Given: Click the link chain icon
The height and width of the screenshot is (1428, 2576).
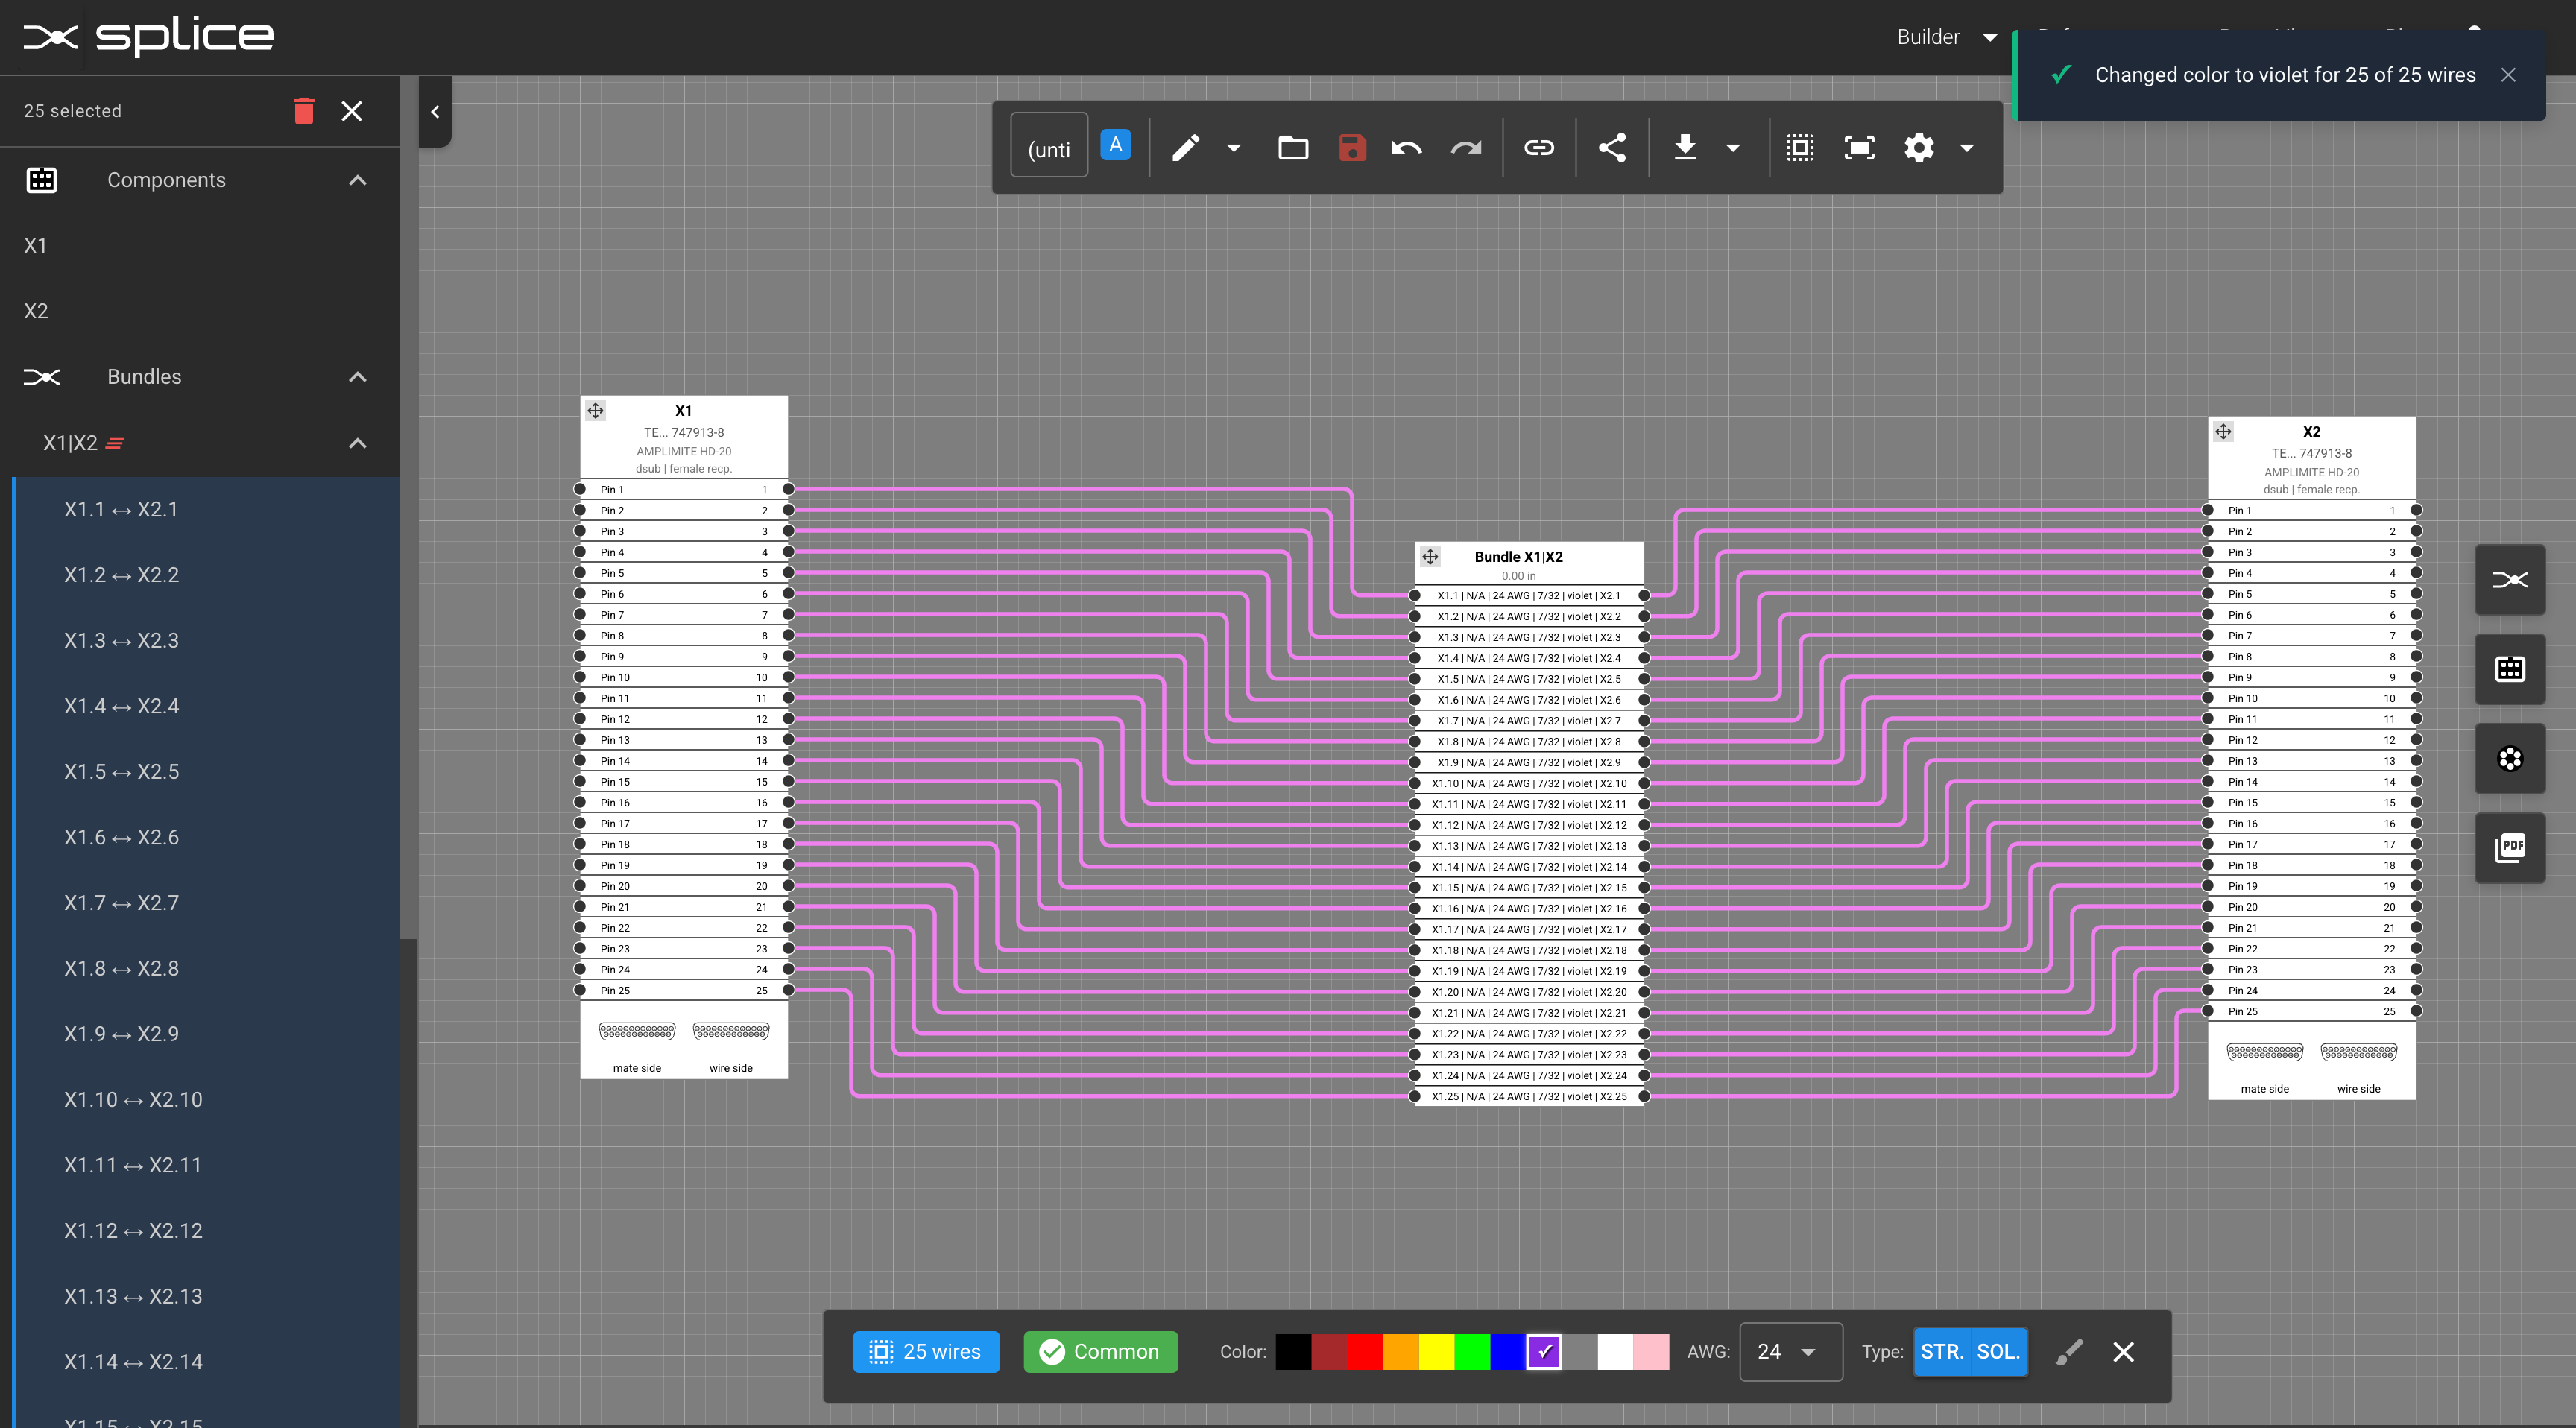Looking at the screenshot, I should click(x=1539, y=148).
